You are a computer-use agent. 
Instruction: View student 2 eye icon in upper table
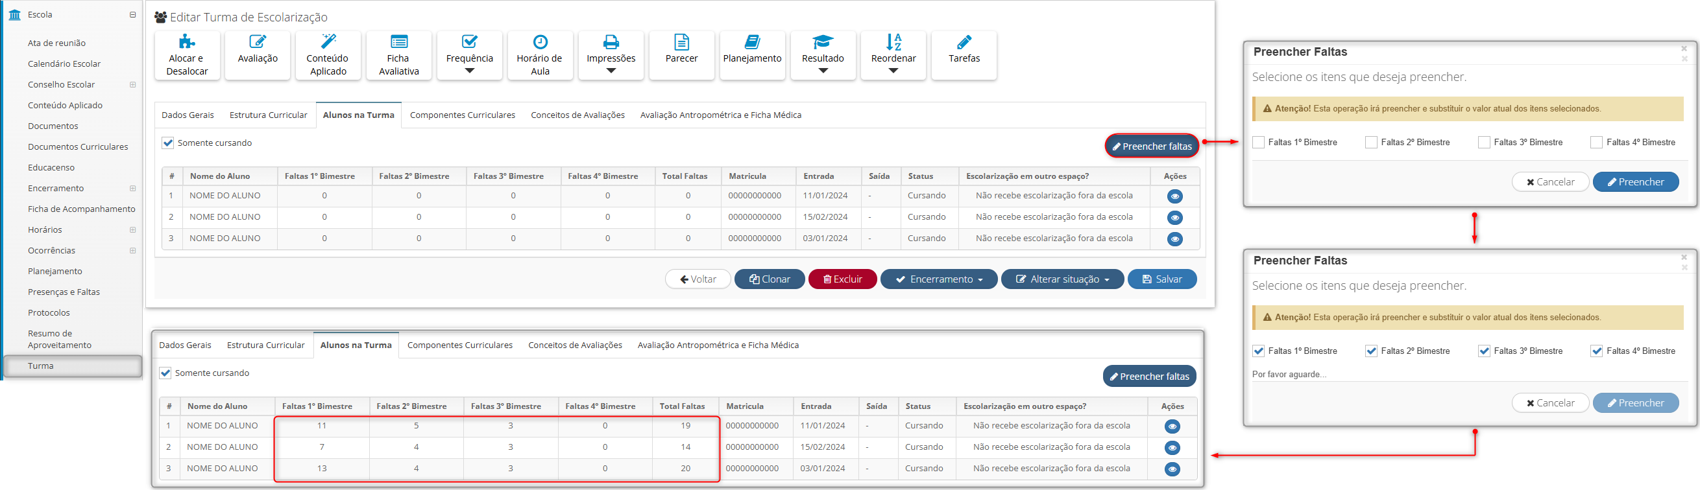[1174, 218]
